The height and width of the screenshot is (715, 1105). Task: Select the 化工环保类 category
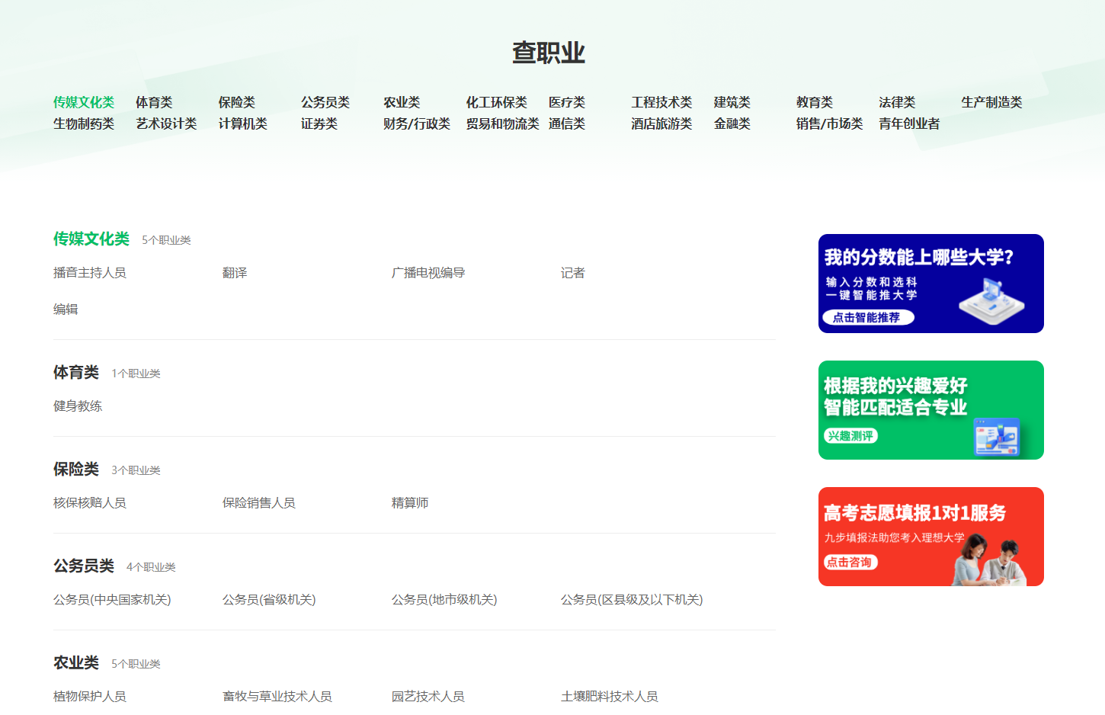pos(497,102)
